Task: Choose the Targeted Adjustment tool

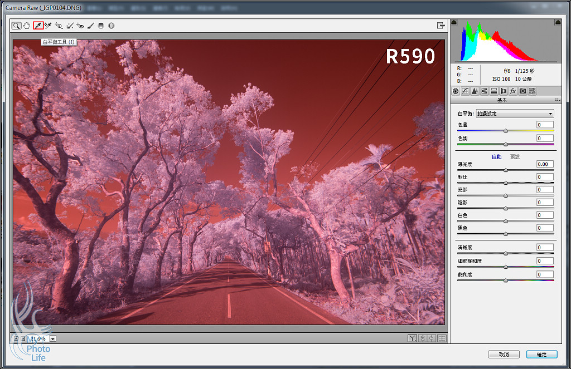Action: [x=59, y=26]
